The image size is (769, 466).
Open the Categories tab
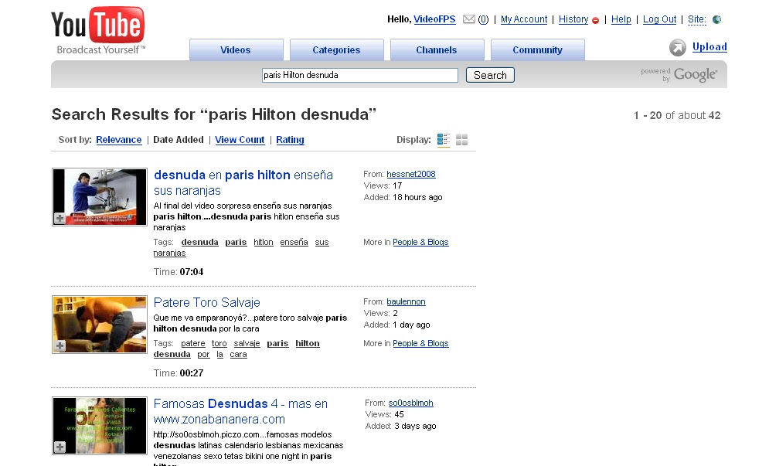coord(336,49)
